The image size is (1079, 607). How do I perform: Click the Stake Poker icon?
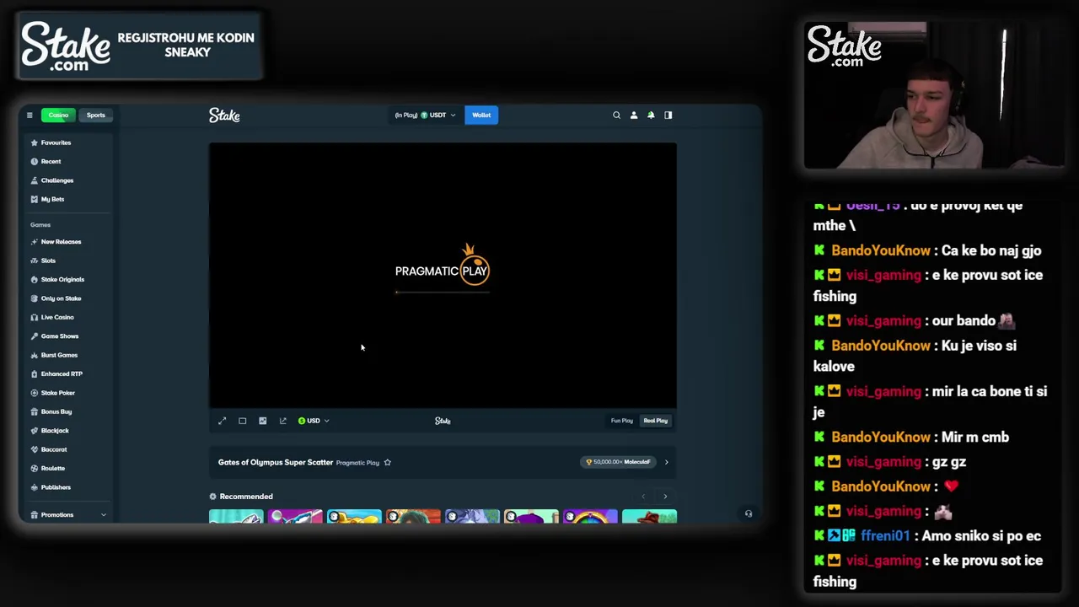[x=34, y=393]
